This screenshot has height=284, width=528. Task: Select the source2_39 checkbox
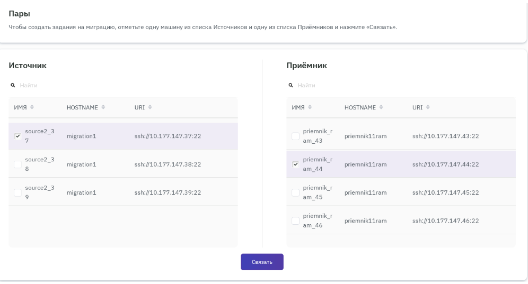tap(17, 192)
